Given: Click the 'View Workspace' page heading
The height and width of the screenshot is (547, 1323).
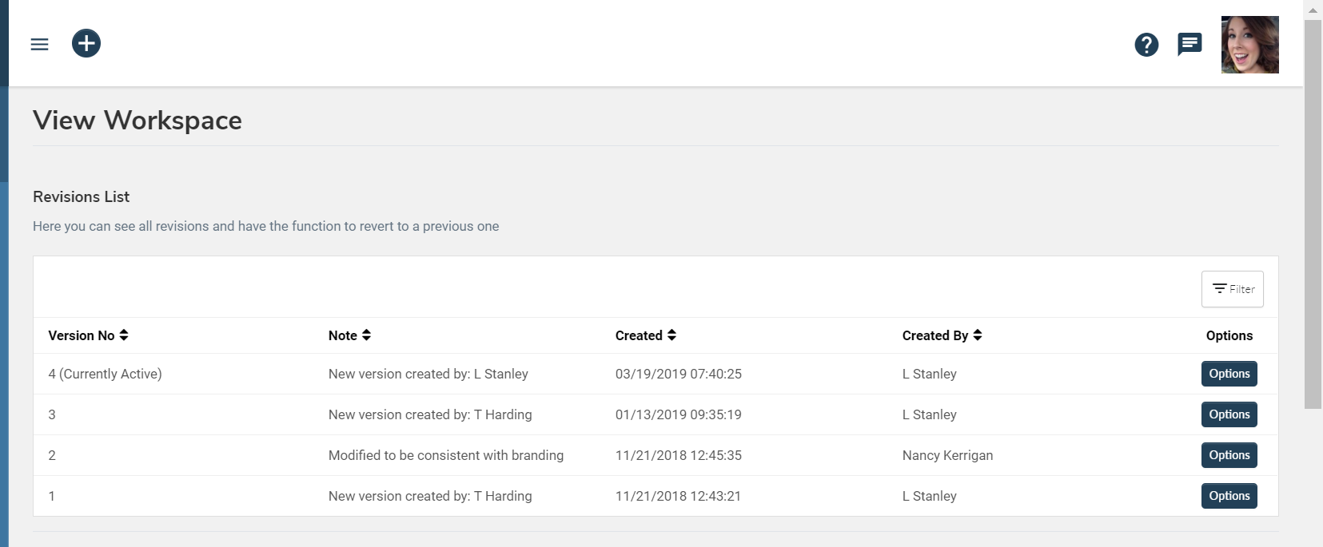Looking at the screenshot, I should 137,120.
